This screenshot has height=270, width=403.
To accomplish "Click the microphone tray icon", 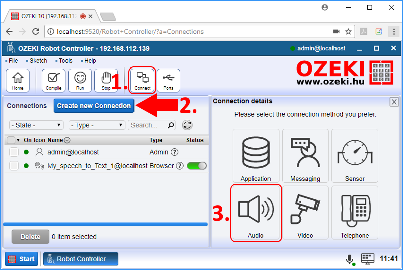I will tap(350, 259).
